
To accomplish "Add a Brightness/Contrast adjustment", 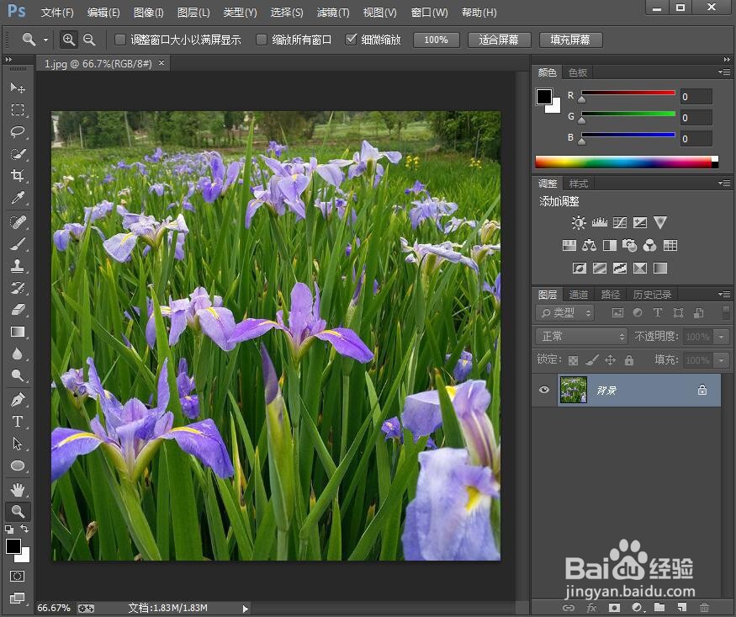I will (x=579, y=222).
